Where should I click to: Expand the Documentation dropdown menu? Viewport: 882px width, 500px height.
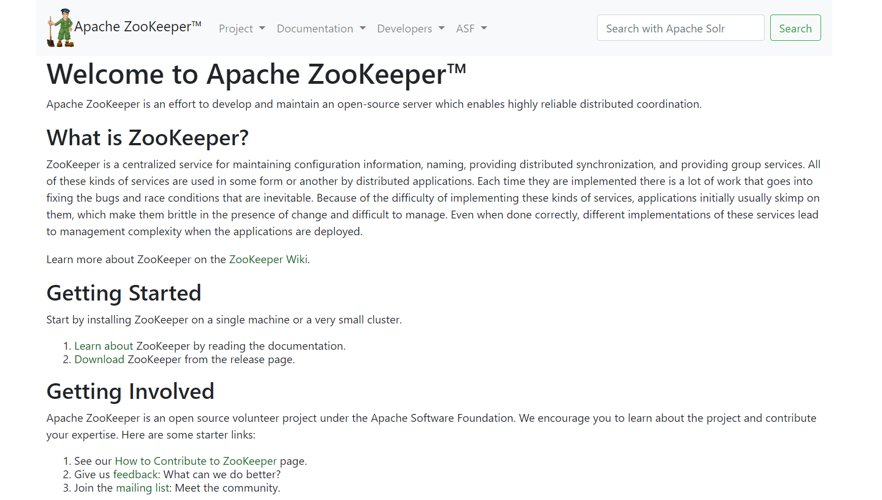pyautogui.click(x=321, y=28)
